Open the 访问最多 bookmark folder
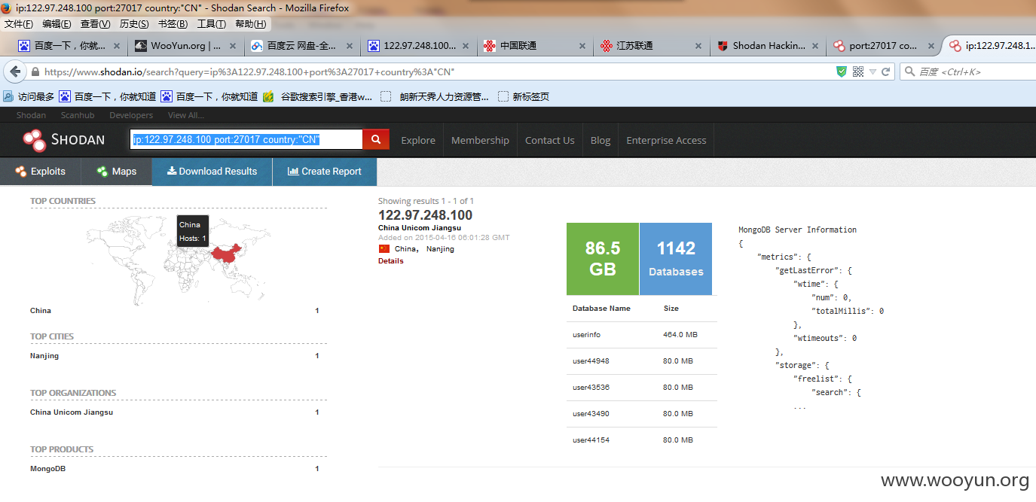Viewport: 1036px width, 502px height. coord(29,96)
